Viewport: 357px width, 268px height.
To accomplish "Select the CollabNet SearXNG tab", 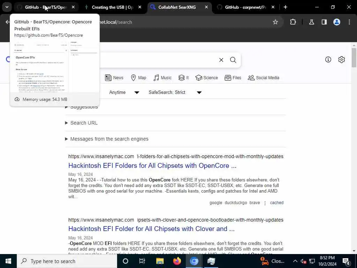I will pos(177,7).
